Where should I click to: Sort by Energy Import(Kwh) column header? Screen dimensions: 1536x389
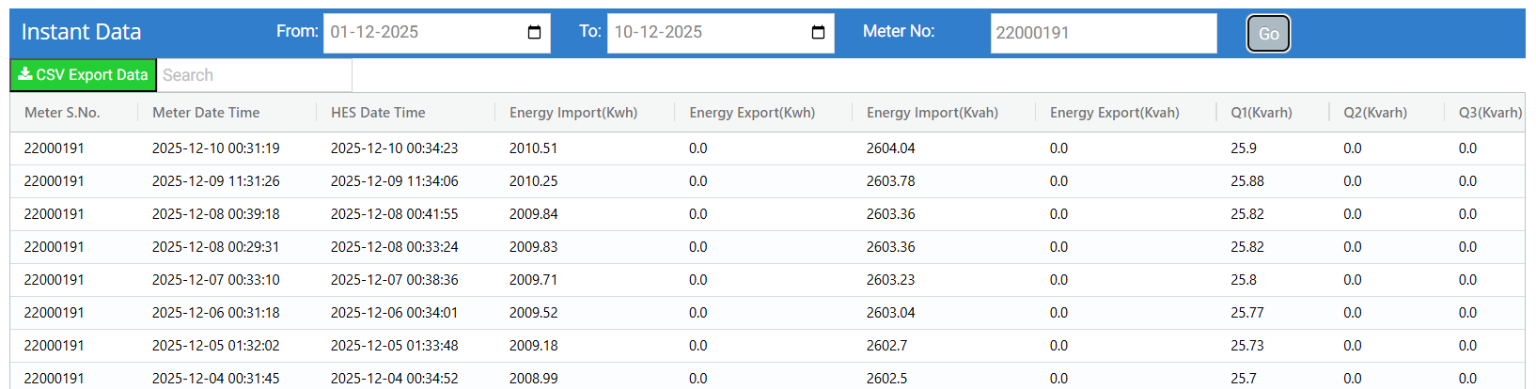(573, 113)
